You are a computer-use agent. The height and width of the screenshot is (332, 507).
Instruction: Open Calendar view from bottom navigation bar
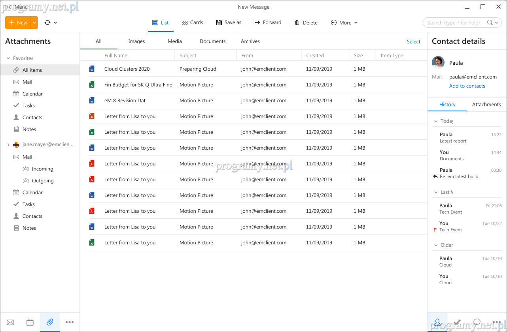30,322
